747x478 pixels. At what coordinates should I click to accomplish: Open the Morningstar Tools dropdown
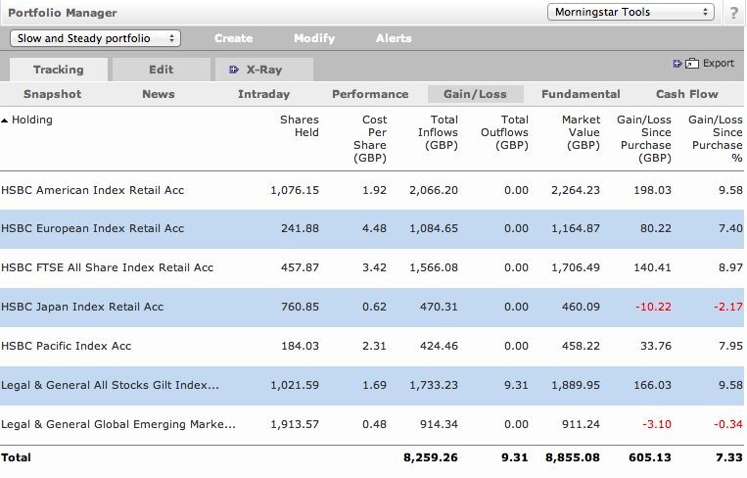click(630, 12)
